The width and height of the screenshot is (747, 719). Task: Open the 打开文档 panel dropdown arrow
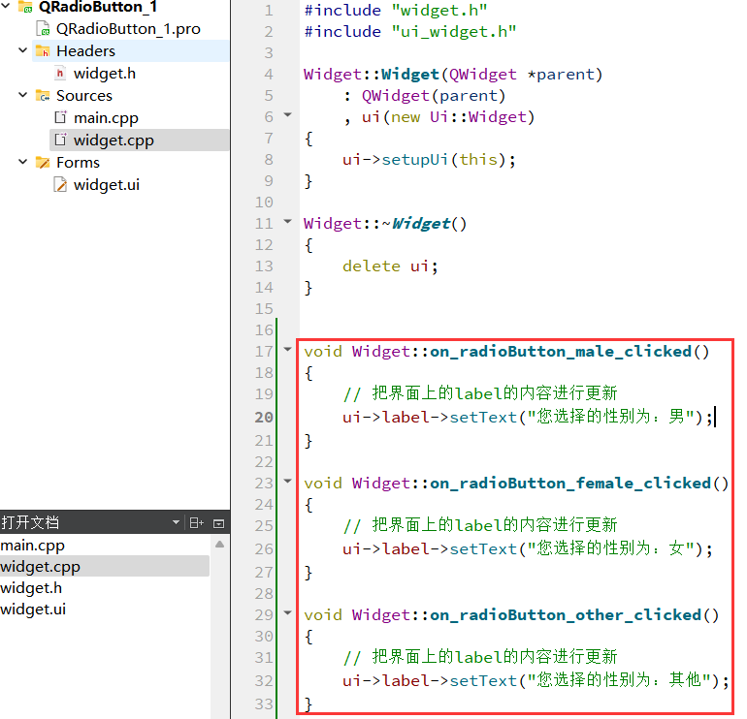[176, 522]
